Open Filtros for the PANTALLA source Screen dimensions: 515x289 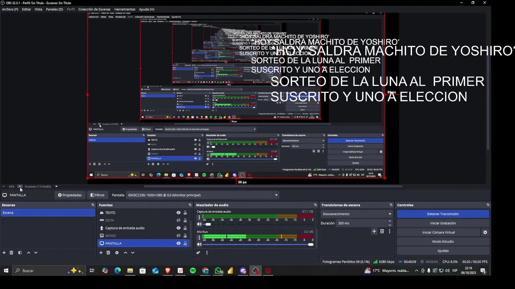97,195
